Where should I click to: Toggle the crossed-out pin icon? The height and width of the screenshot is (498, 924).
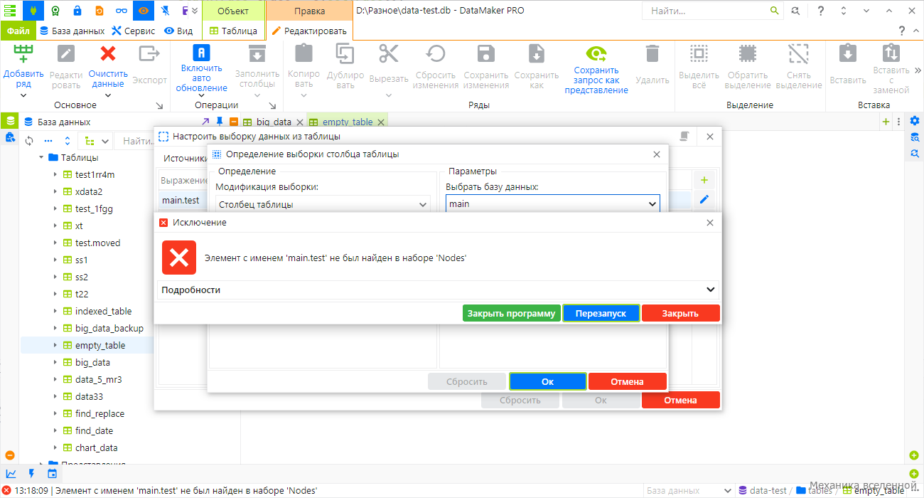click(x=165, y=11)
